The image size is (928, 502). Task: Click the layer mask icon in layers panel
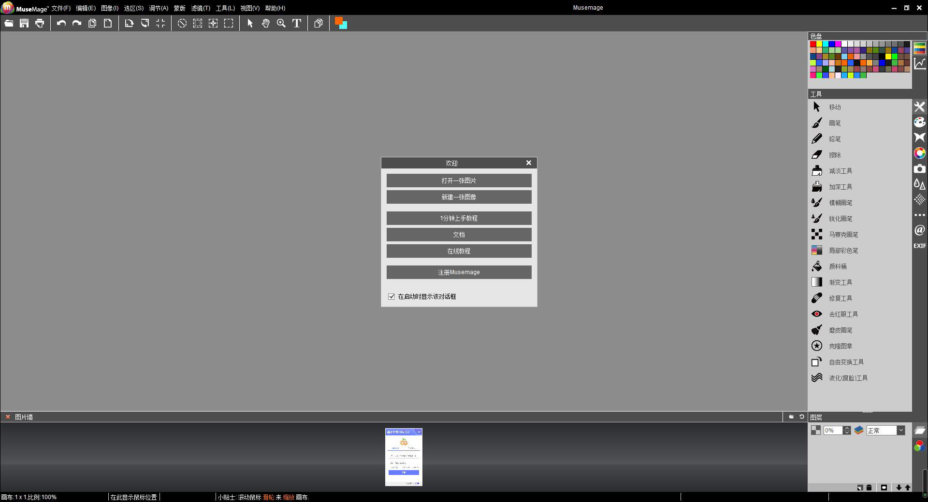click(x=884, y=488)
